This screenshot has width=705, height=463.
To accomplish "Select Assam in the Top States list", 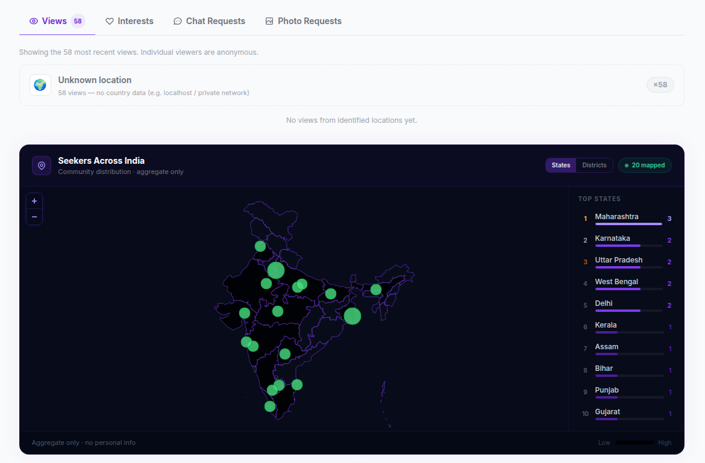I will coord(628,349).
